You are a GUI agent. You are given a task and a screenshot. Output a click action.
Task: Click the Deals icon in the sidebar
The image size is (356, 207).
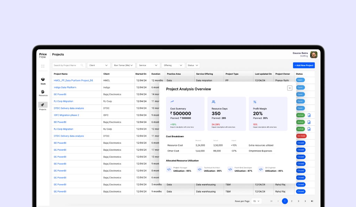43,79
